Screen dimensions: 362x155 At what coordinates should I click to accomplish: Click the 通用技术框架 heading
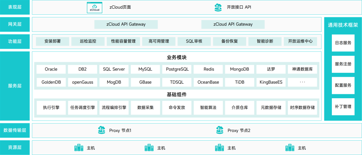click(x=343, y=25)
